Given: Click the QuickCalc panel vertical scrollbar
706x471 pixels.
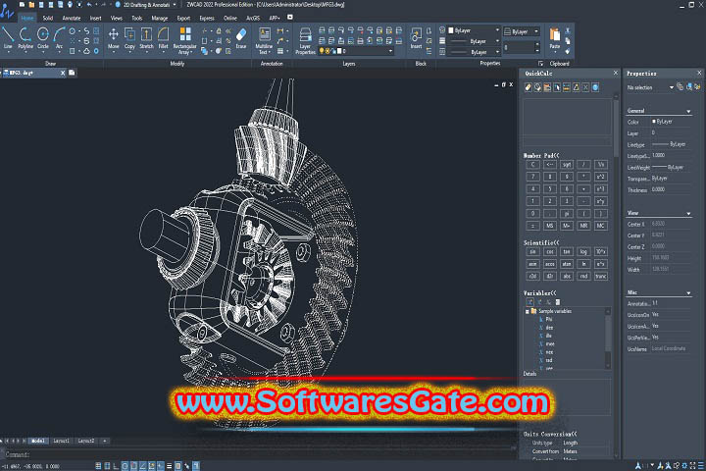Looking at the screenshot, I should 616,127.
